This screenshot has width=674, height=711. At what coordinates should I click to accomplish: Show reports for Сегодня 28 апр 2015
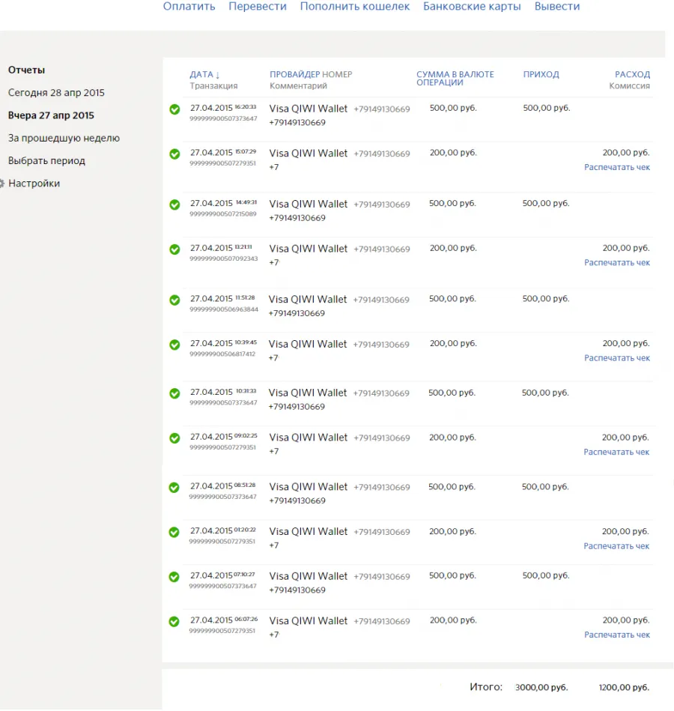[x=56, y=92]
